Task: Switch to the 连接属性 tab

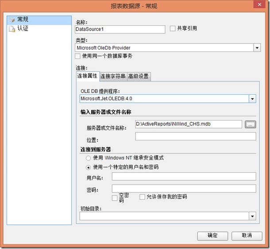Action: coord(88,76)
